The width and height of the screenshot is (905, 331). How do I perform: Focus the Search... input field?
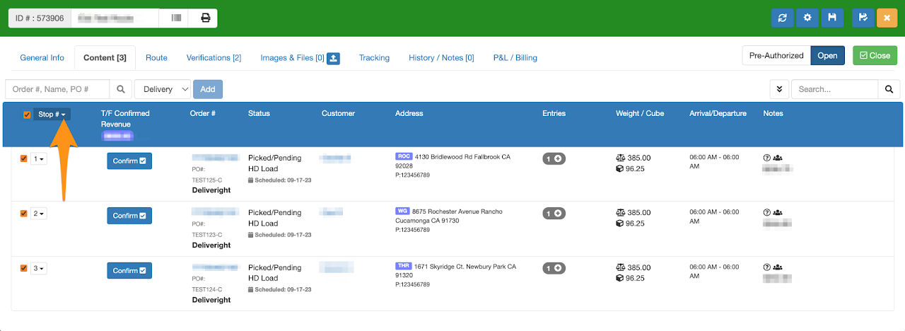[834, 89]
